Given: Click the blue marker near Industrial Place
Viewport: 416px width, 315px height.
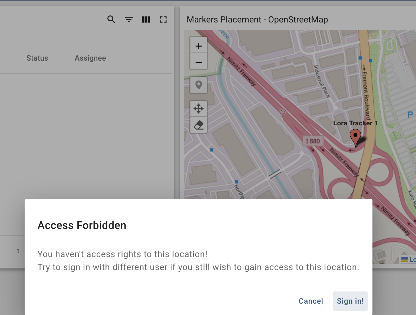Looking at the screenshot, I should (x=360, y=57).
